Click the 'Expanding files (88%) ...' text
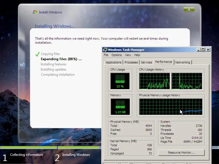 pyautogui.click(x=61, y=59)
